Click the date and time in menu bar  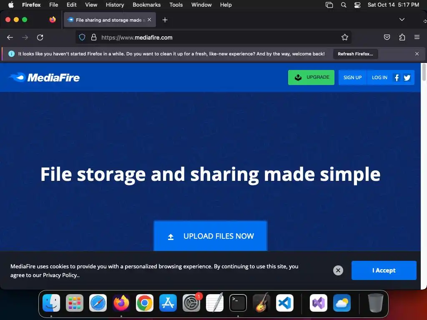coord(393,5)
